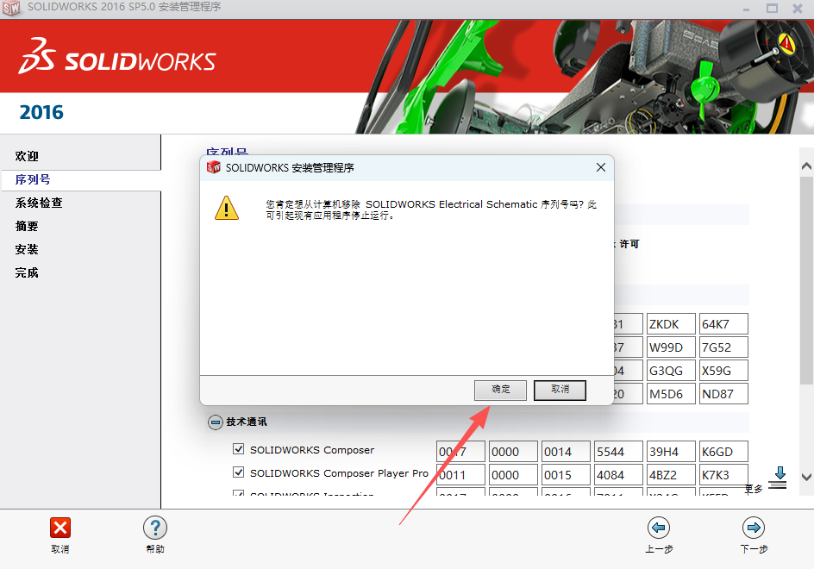The image size is (814, 569).
Task: Click the list lines icon under download arrow
Action: (x=777, y=485)
